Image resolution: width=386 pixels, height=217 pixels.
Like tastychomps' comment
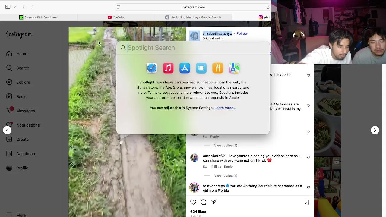(308, 187)
